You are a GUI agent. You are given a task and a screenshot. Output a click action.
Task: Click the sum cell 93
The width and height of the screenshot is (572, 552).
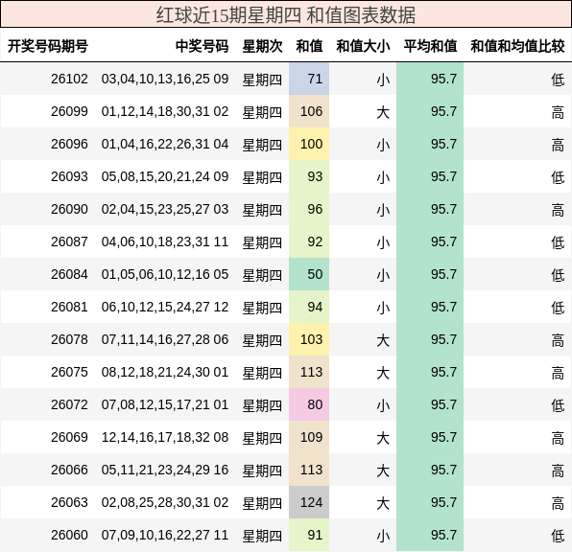(x=309, y=176)
